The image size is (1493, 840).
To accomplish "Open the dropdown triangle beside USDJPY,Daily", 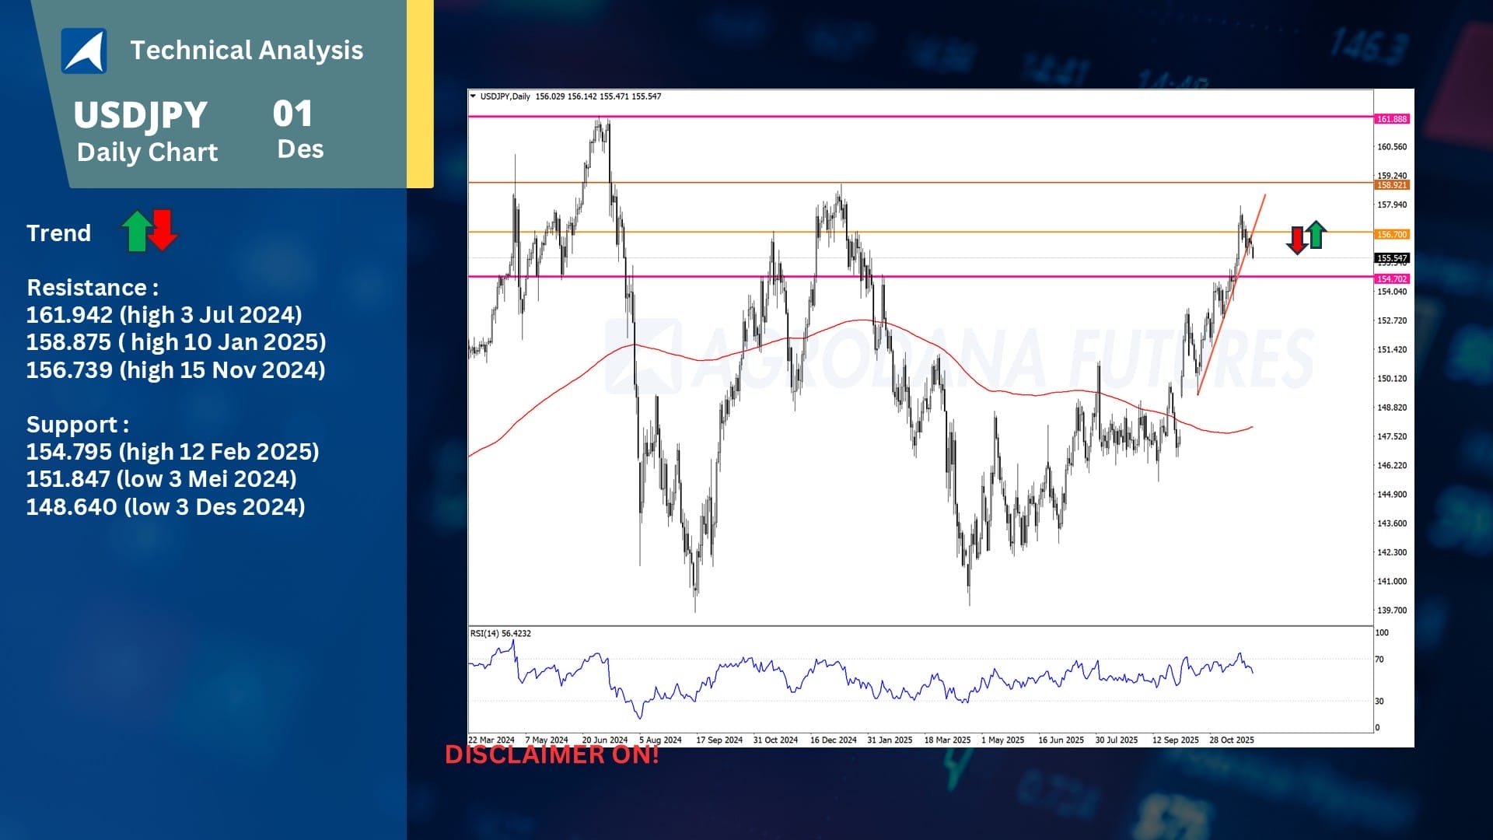I will pyautogui.click(x=473, y=96).
